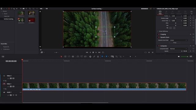This screenshot has width=196, height=110.
Task: Toggle timeline Snapping magnet
Action: pyautogui.click(x=90, y=57)
